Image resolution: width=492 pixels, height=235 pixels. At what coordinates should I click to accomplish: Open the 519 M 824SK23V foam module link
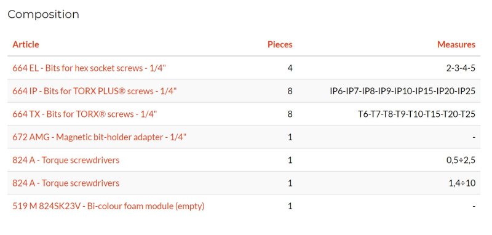coord(108,206)
